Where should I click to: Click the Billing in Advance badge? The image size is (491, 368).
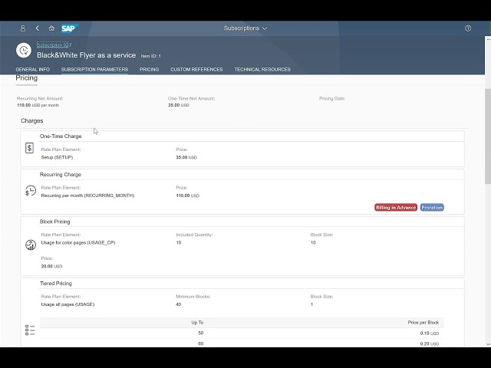click(396, 208)
